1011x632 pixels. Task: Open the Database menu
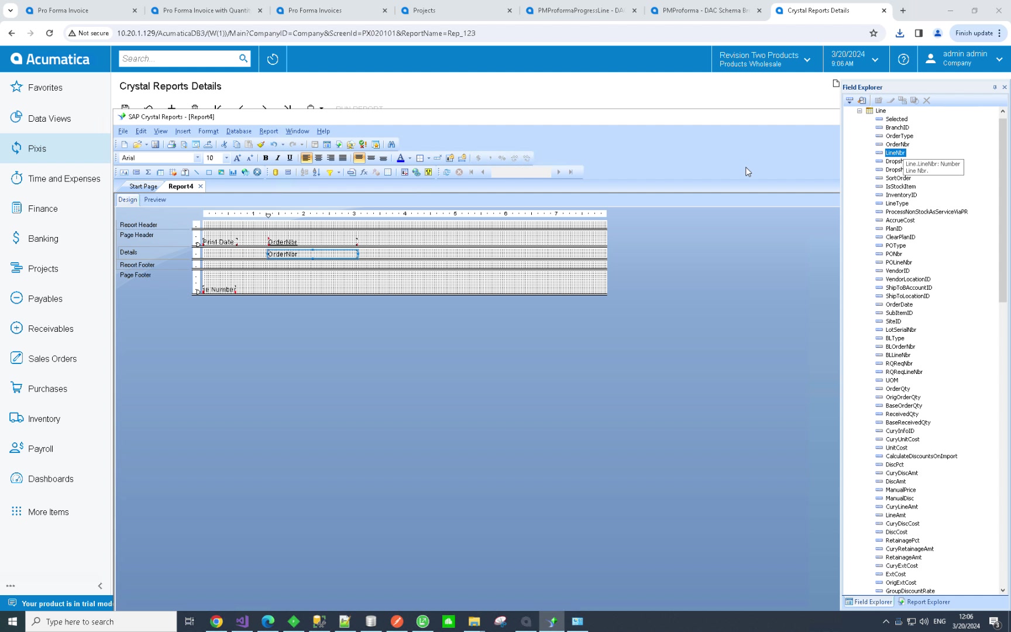[x=239, y=131]
